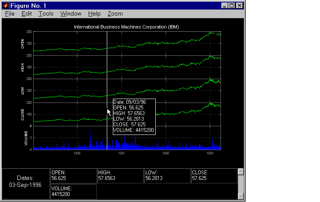Click the VOLUME y-axis label
This screenshot has width=320, height=202.
(26, 138)
